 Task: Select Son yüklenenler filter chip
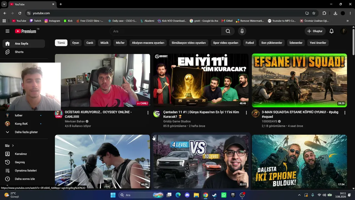coord(272,43)
